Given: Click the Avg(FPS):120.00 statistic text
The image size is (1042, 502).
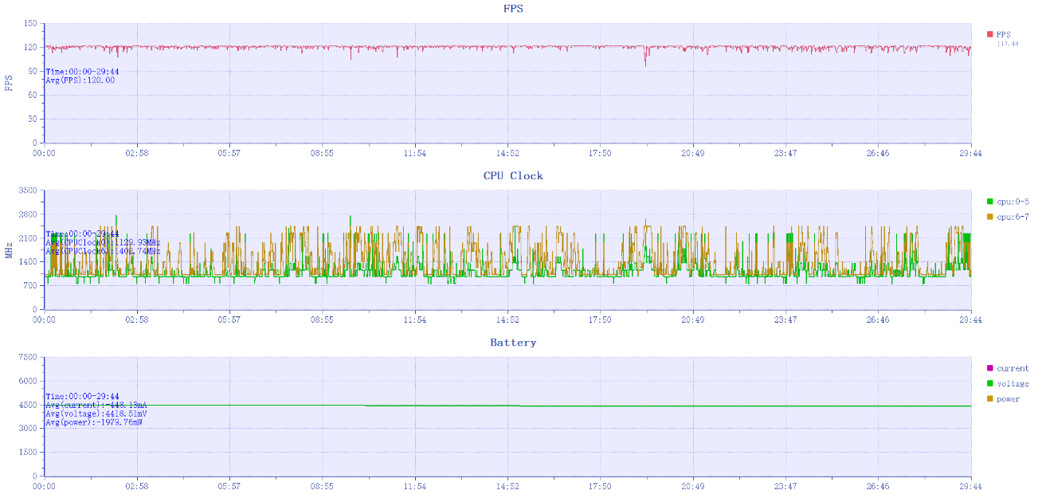Looking at the screenshot, I should point(80,80).
